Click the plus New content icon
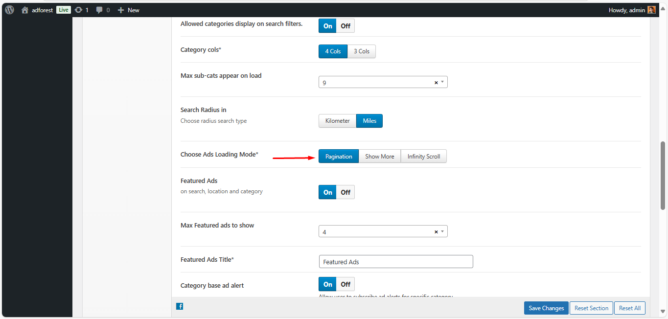This screenshot has height=319, width=668. [121, 10]
